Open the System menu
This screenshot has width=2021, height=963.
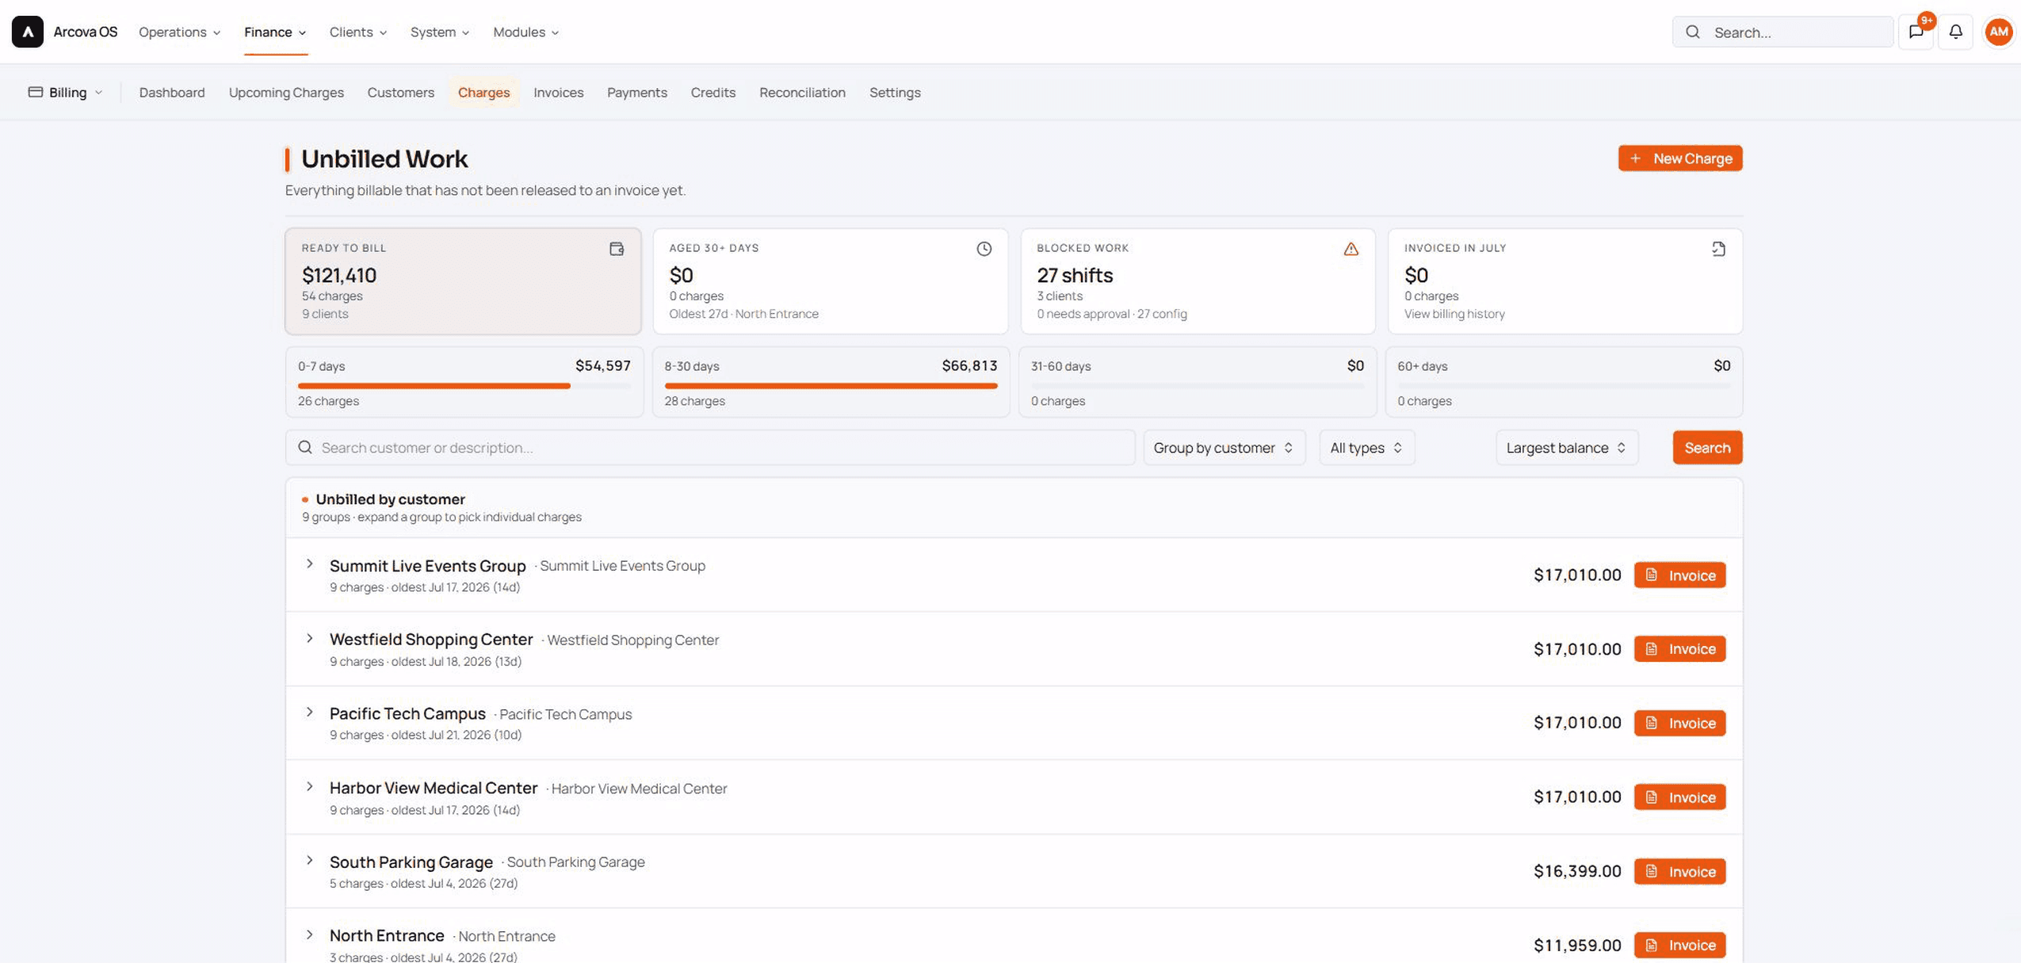[440, 32]
